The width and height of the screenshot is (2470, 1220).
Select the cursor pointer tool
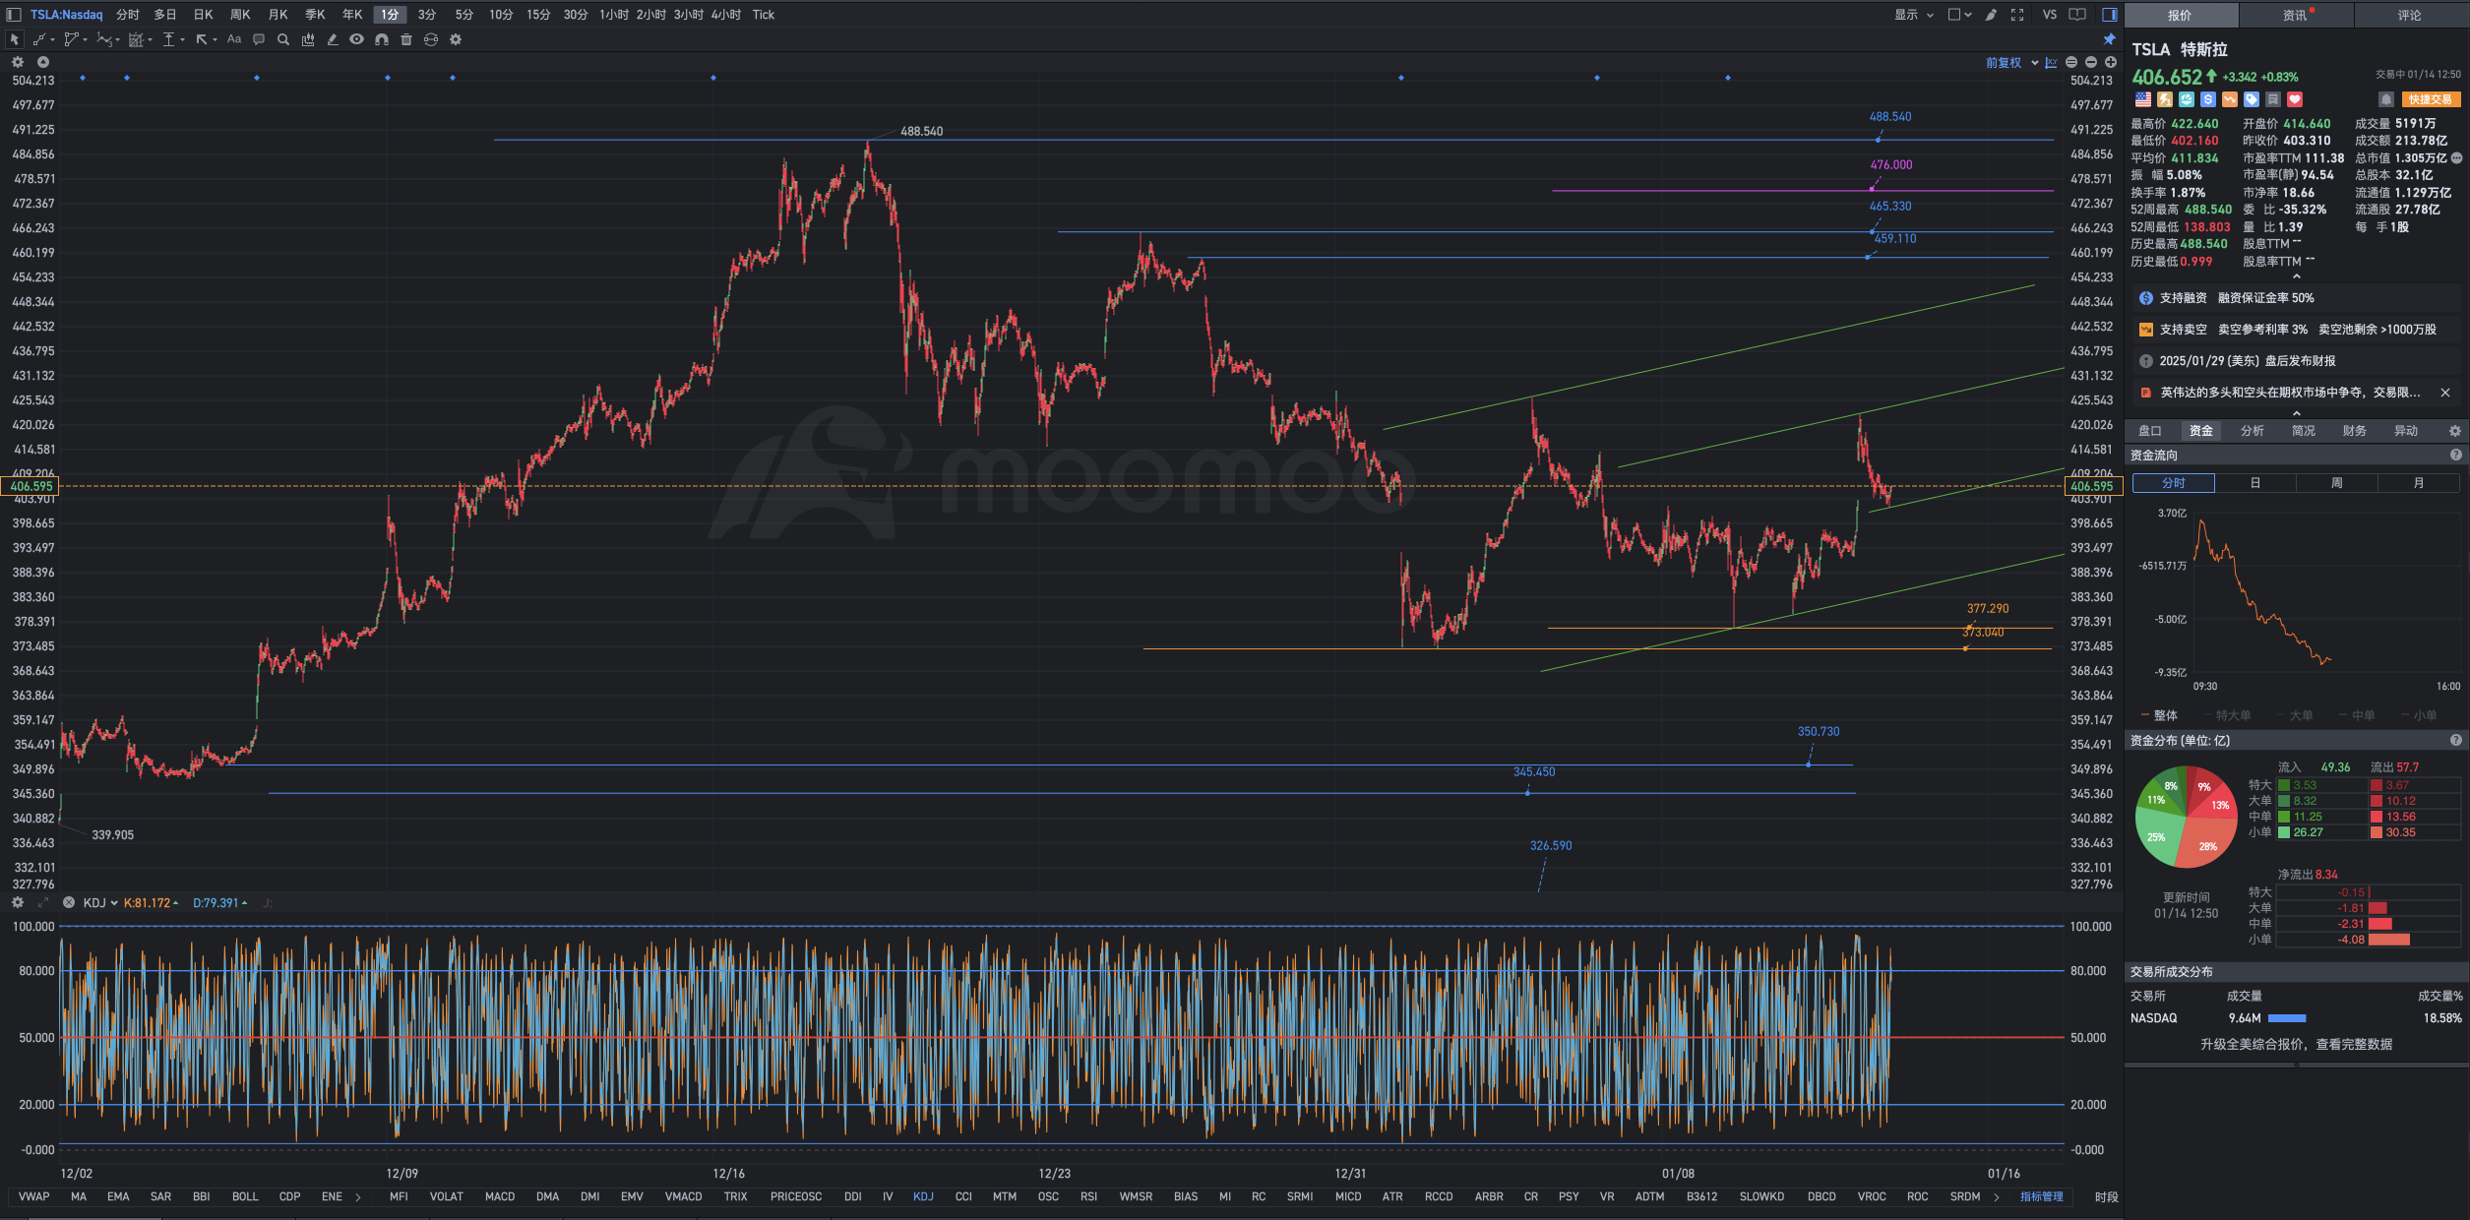tap(14, 39)
